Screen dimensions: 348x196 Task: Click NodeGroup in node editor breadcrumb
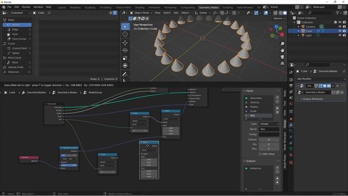[x=95, y=93]
